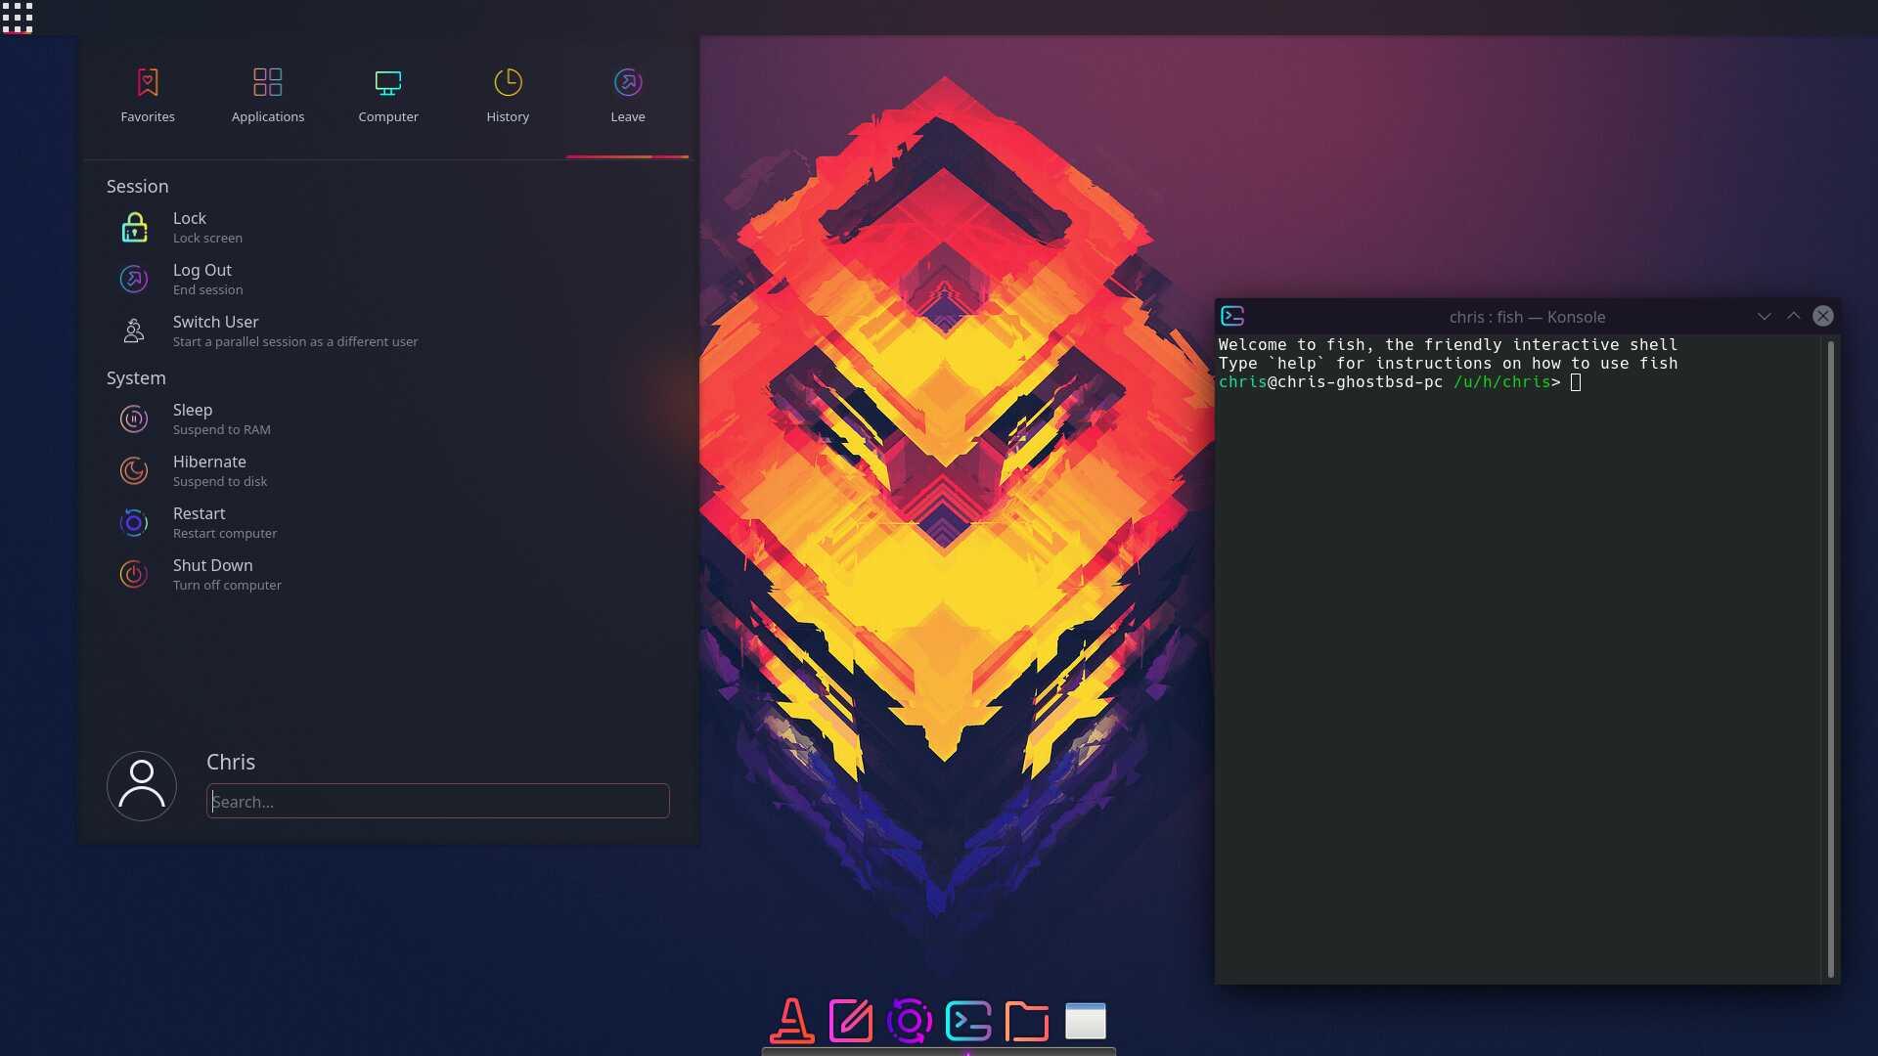Screen dimensions: 1878x1056
Task: Switch to the History tab
Action: click(x=508, y=97)
